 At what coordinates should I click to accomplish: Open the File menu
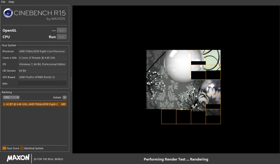3,2
